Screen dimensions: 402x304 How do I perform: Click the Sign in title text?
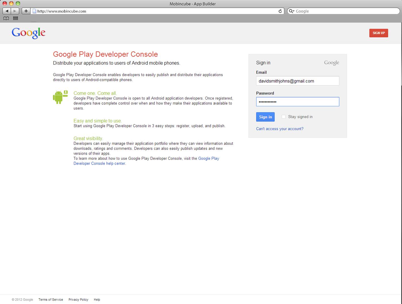click(x=263, y=63)
